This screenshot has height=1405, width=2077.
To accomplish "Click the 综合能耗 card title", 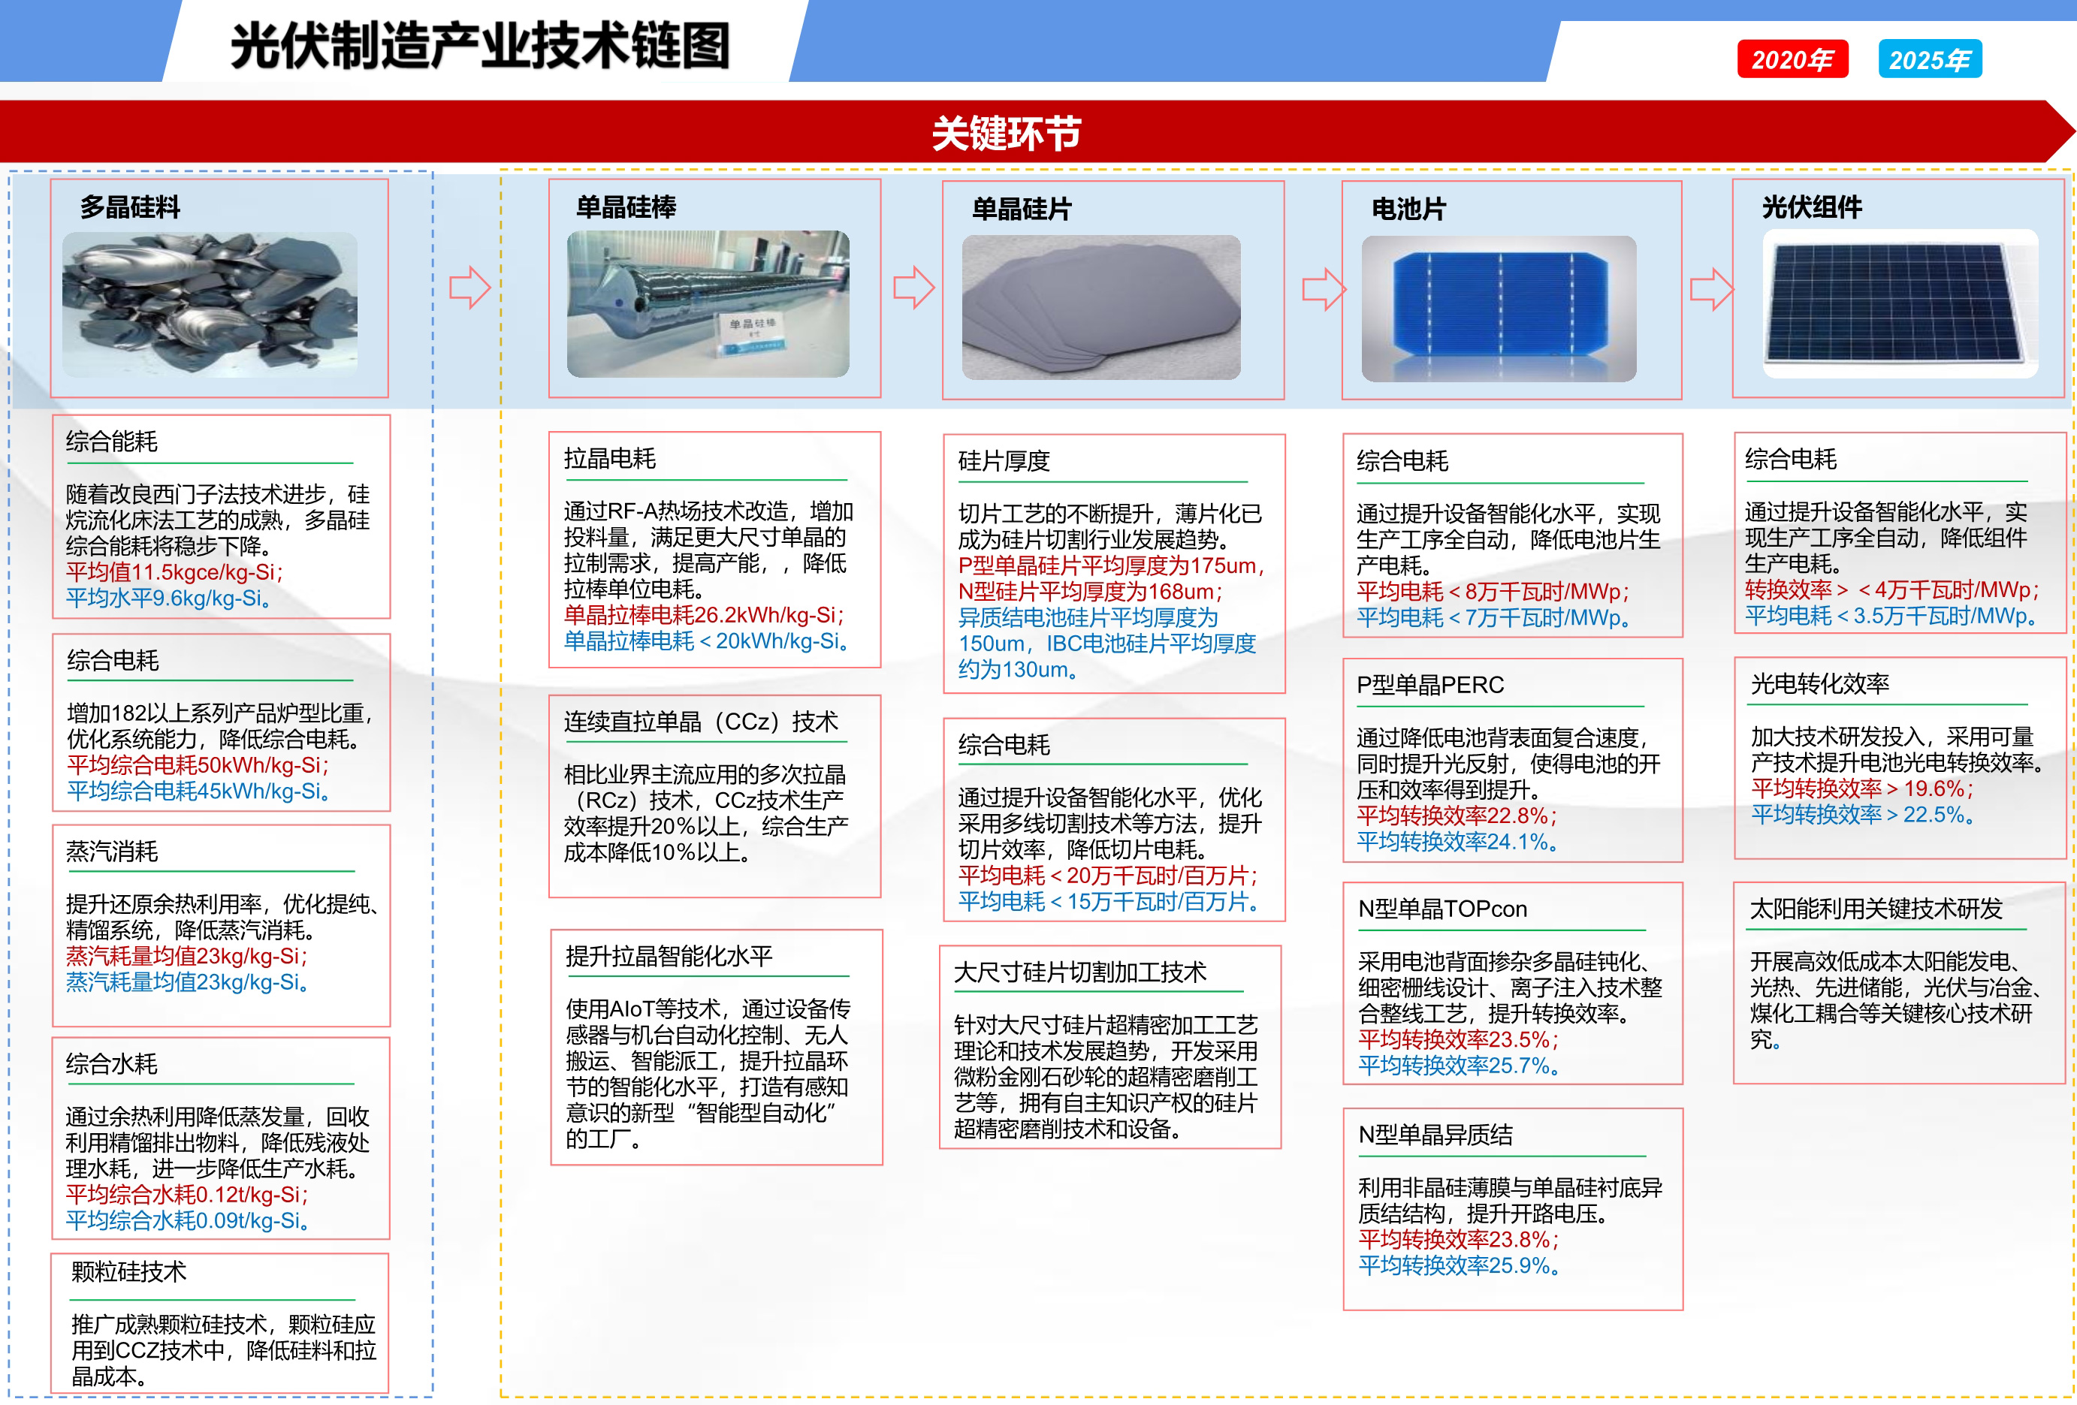I will (x=112, y=442).
